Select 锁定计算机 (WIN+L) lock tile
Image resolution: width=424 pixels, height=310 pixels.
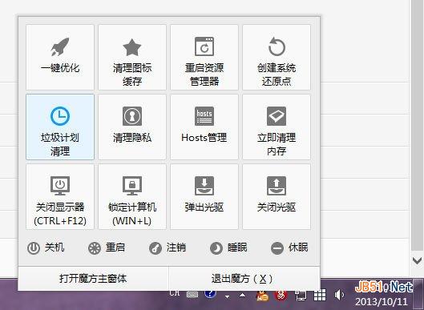[x=132, y=197]
